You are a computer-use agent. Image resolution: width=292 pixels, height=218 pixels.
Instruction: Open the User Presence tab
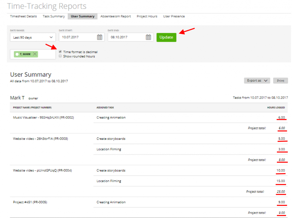174,17
